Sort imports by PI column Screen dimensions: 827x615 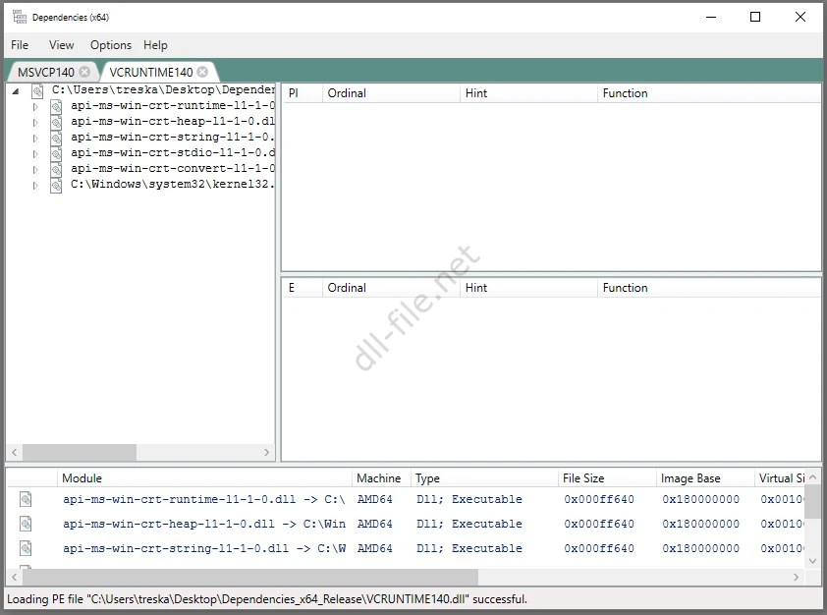303,93
